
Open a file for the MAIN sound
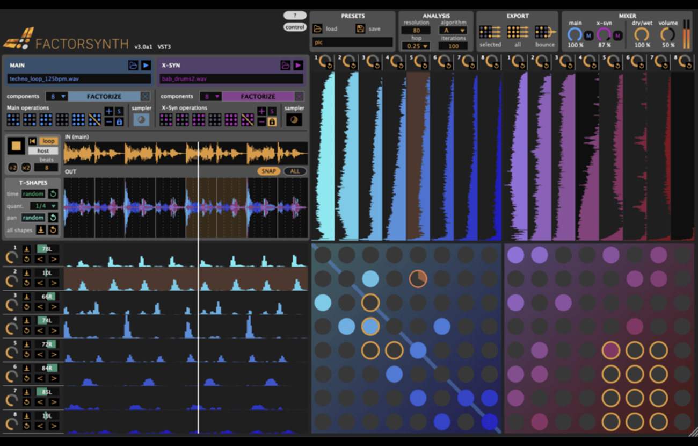click(x=133, y=66)
